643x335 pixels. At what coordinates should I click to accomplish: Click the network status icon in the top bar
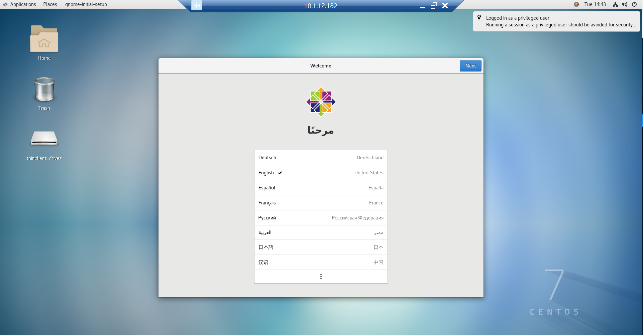click(x=615, y=4)
